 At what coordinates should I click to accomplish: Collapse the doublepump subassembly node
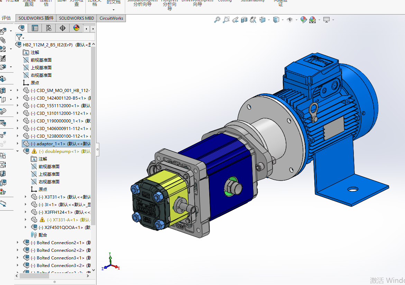click(x=18, y=151)
